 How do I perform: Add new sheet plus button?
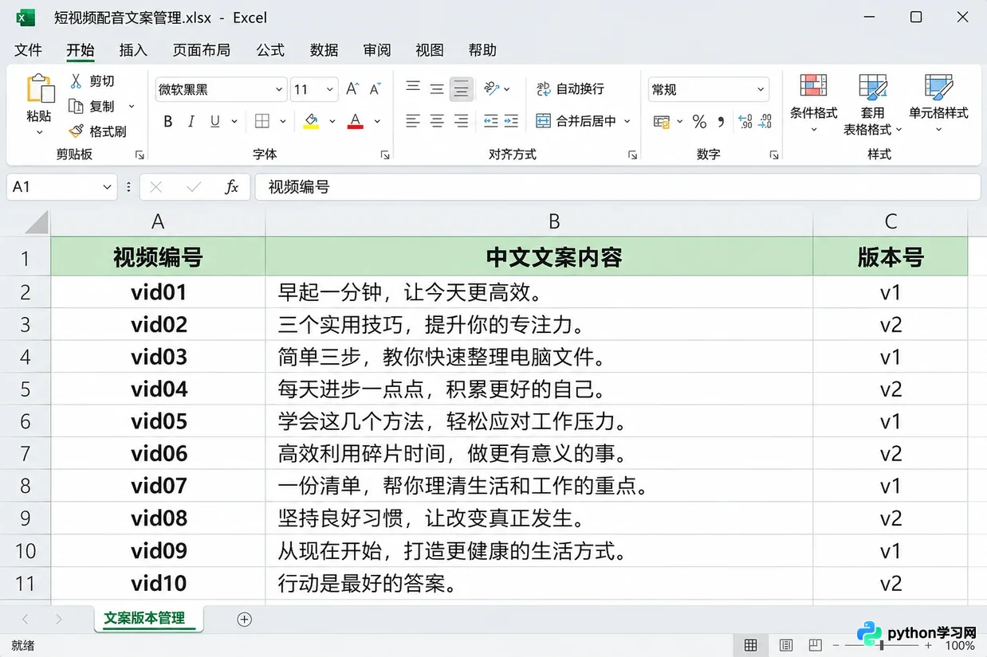click(245, 619)
